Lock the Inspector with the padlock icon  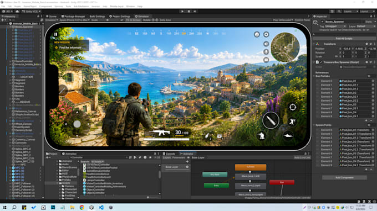point(370,16)
